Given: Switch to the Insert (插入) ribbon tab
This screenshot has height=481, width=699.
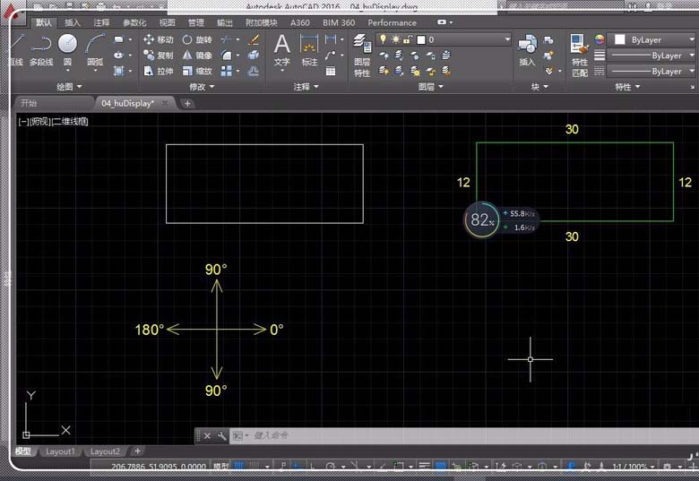Looking at the screenshot, I should pos(73,22).
